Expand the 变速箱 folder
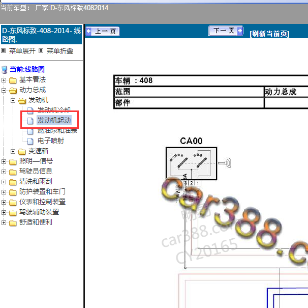The width and height of the screenshot is (308, 308). coord(13,151)
